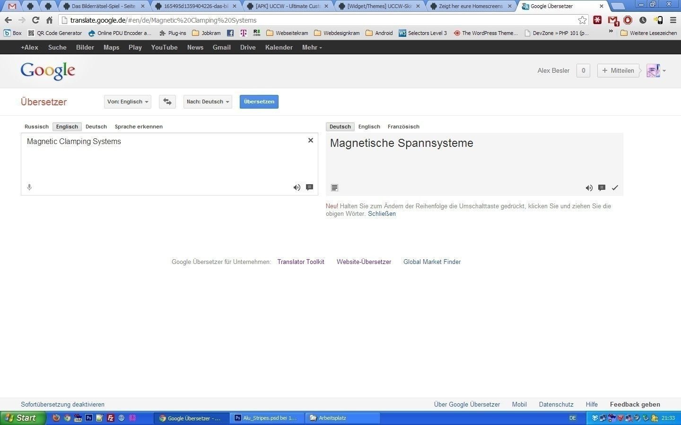681x425 pixels.
Task: Rate translation with the checkmark icon
Action: (615, 187)
